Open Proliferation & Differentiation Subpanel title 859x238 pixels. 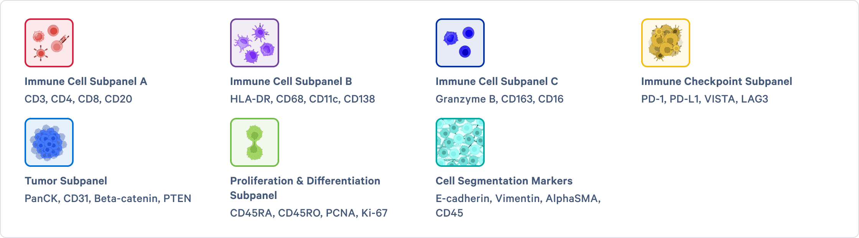coord(305,181)
